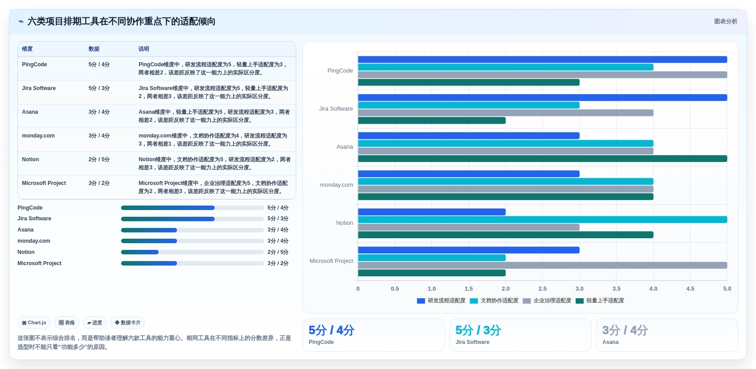Click the monday.com progress bar
The width and height of the screenshot is (756, 369).
click(x=192, y=241)
